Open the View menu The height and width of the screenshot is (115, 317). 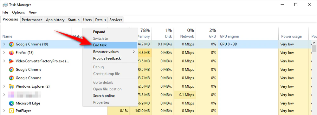coord(33,12)
